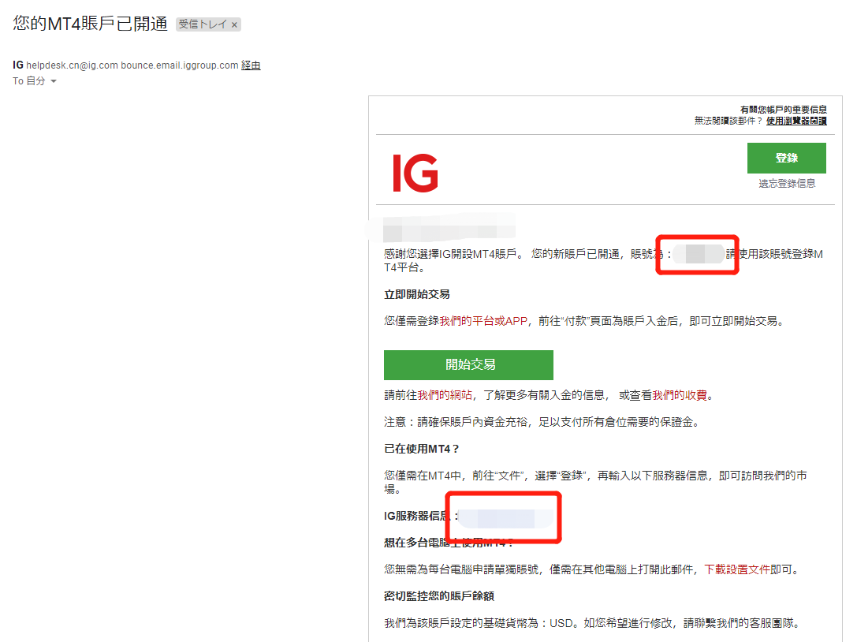The height and width of the screenshot is (642, 857).
Task: Click the red IG logo
Action: coord(415,173)
